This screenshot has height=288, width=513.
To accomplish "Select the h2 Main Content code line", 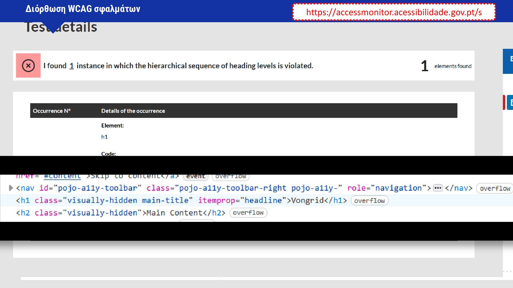I will point(120,213).
